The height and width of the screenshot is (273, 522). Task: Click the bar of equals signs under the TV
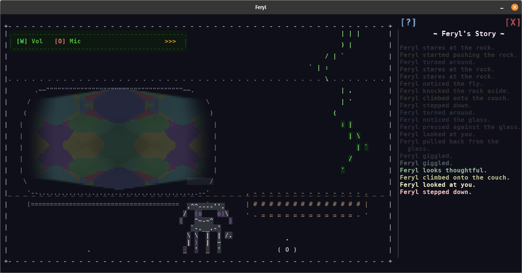click(103, 204)
